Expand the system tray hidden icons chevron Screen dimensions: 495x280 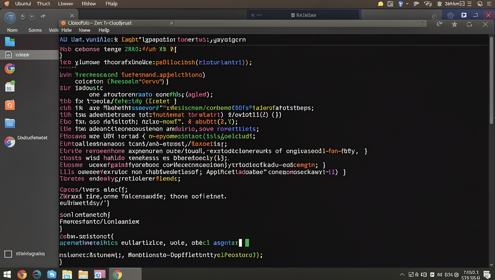[402, 274]
